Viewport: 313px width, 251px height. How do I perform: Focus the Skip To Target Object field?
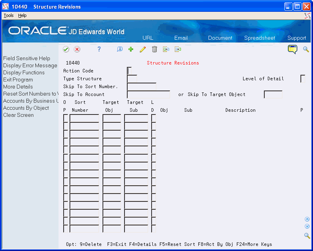[273, 94]
